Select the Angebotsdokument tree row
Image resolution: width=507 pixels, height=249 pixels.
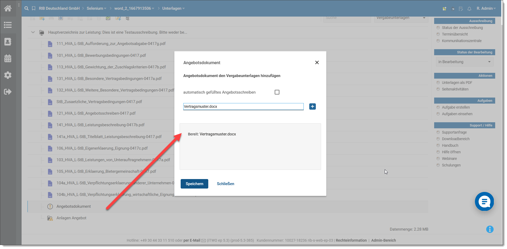228,206
